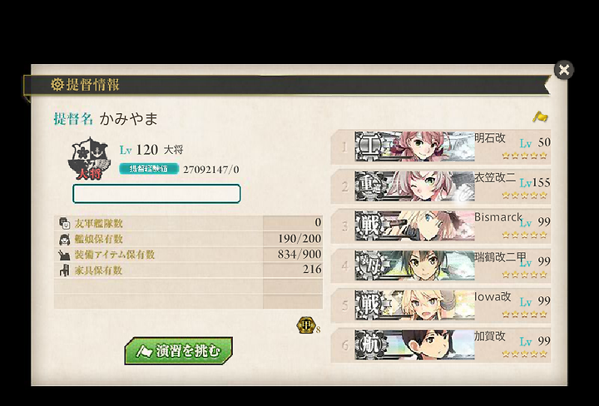Click the 演習を挑む practice battle button

pos(178,350)
